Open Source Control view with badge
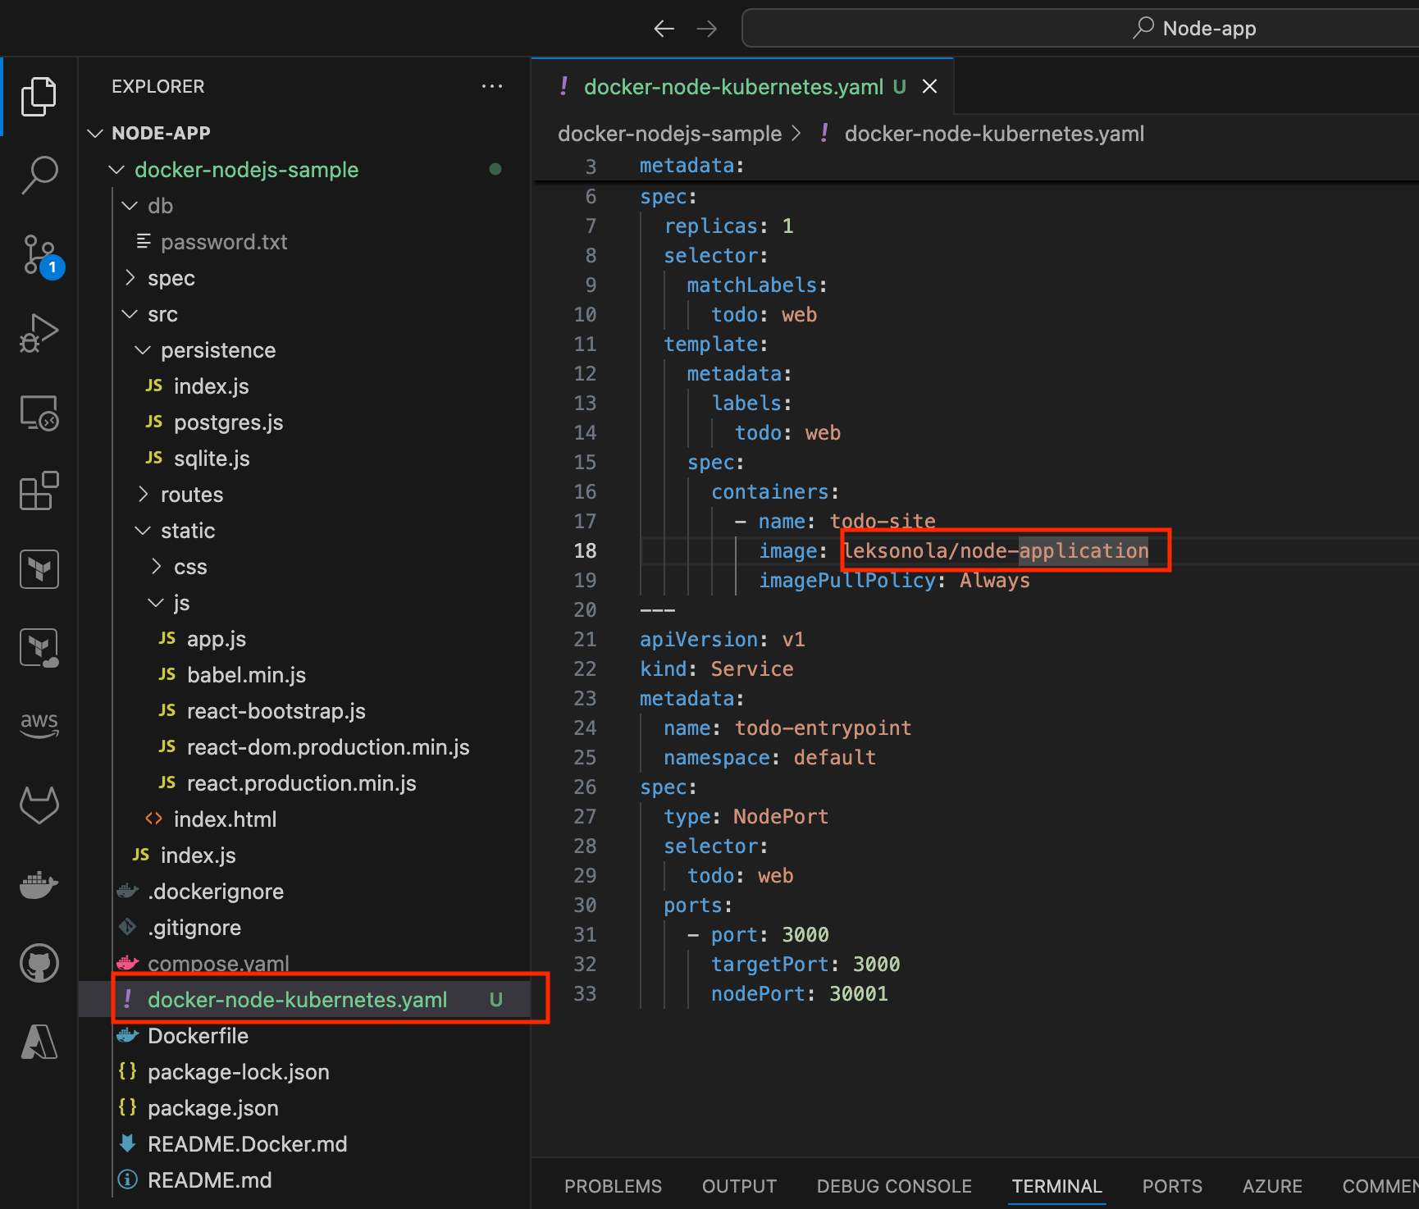This screenshot has height=1209, width=1419. point(41,256)
